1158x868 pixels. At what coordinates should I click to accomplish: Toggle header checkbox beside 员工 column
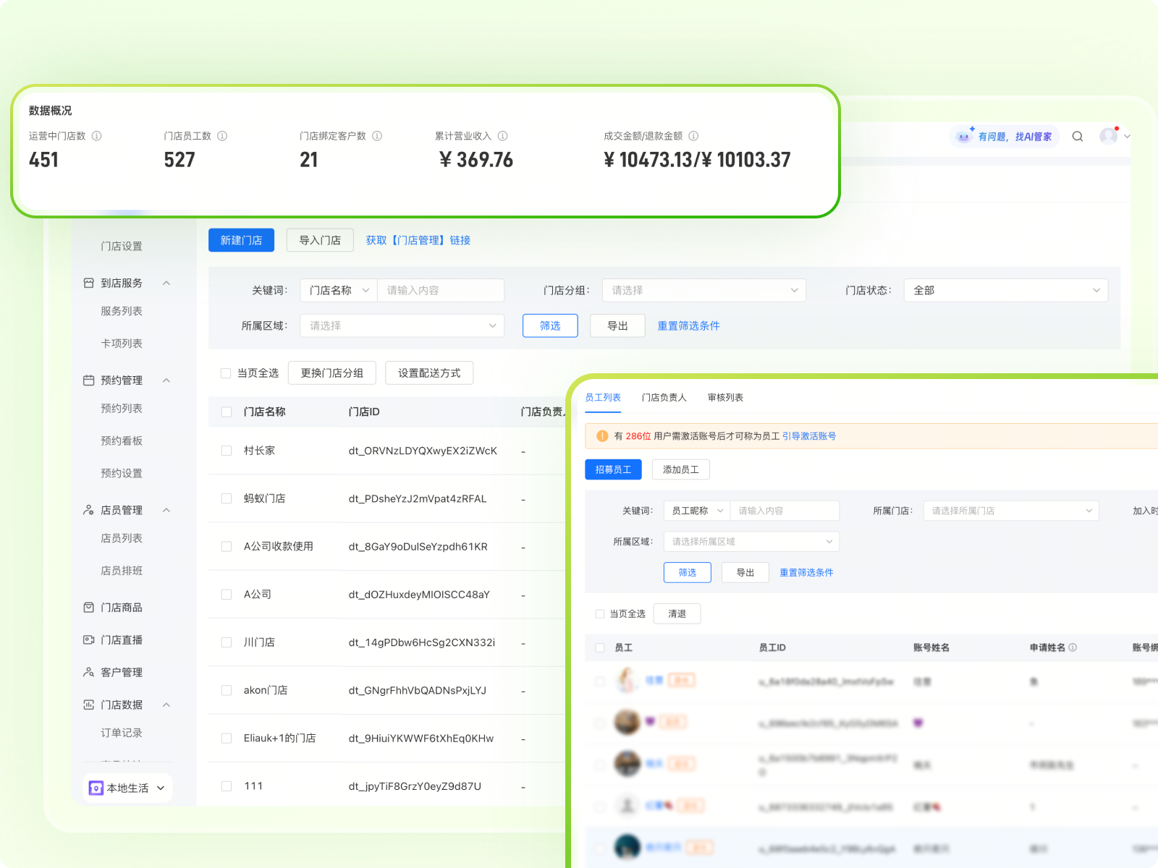[599, 647]
